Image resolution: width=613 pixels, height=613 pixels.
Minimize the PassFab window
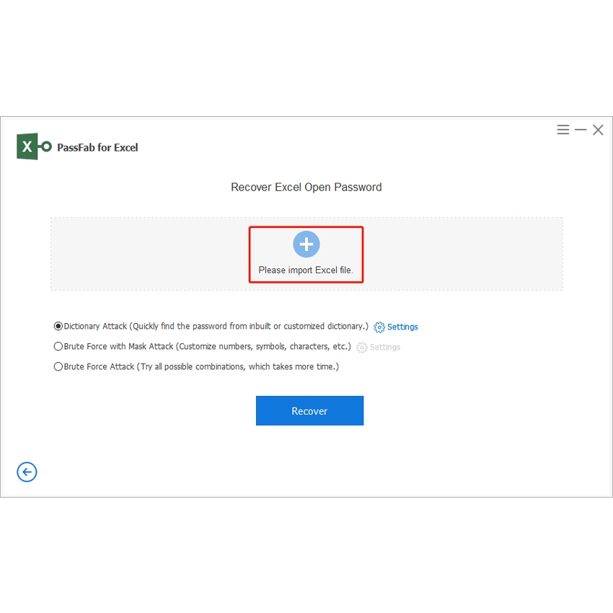pyautogui.click(x=581, y=130)
